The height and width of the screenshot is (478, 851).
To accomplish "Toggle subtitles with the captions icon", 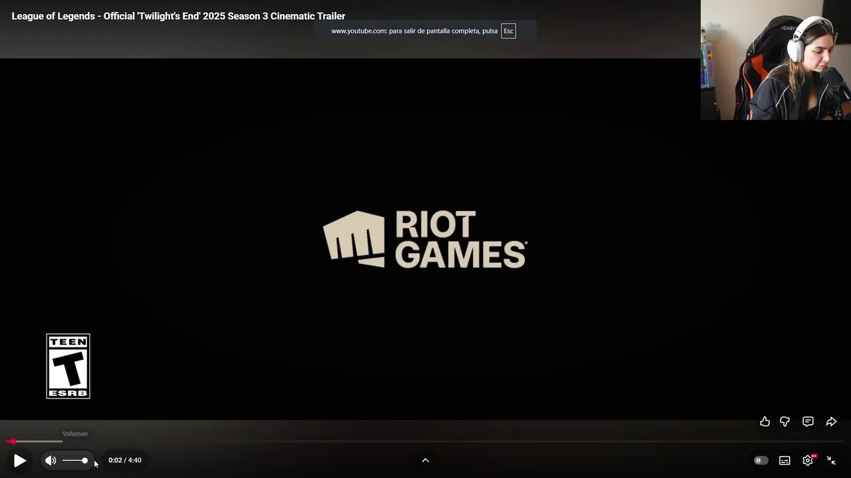I will [785, 460].
